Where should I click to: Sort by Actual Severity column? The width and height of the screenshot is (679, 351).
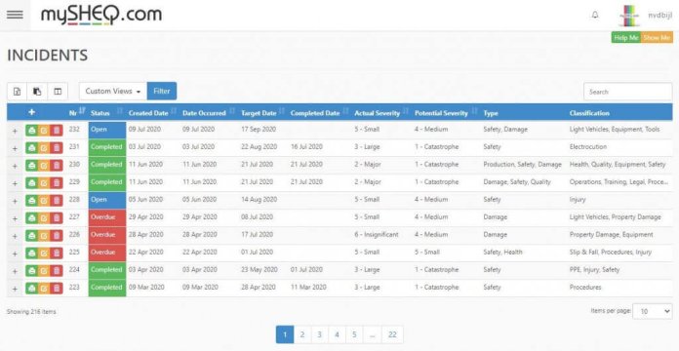coord(381,112)
